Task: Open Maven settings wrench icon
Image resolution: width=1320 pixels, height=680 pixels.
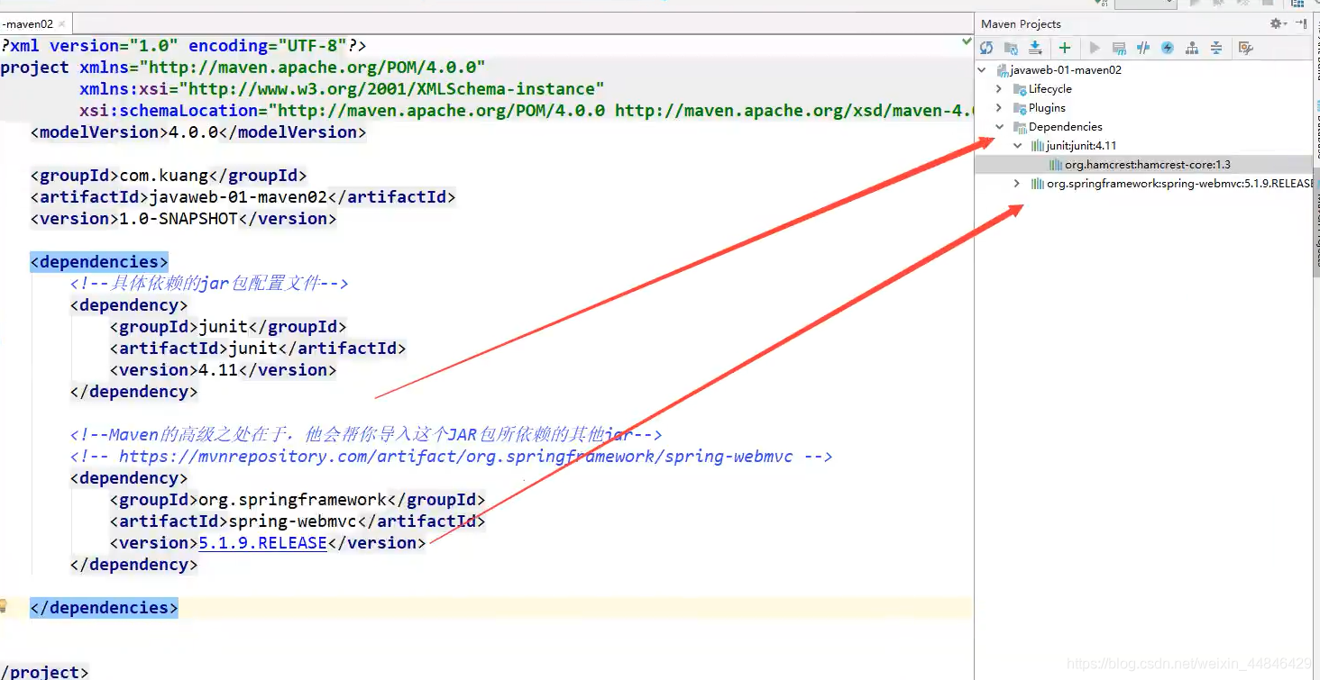Action: (1246, 48)
